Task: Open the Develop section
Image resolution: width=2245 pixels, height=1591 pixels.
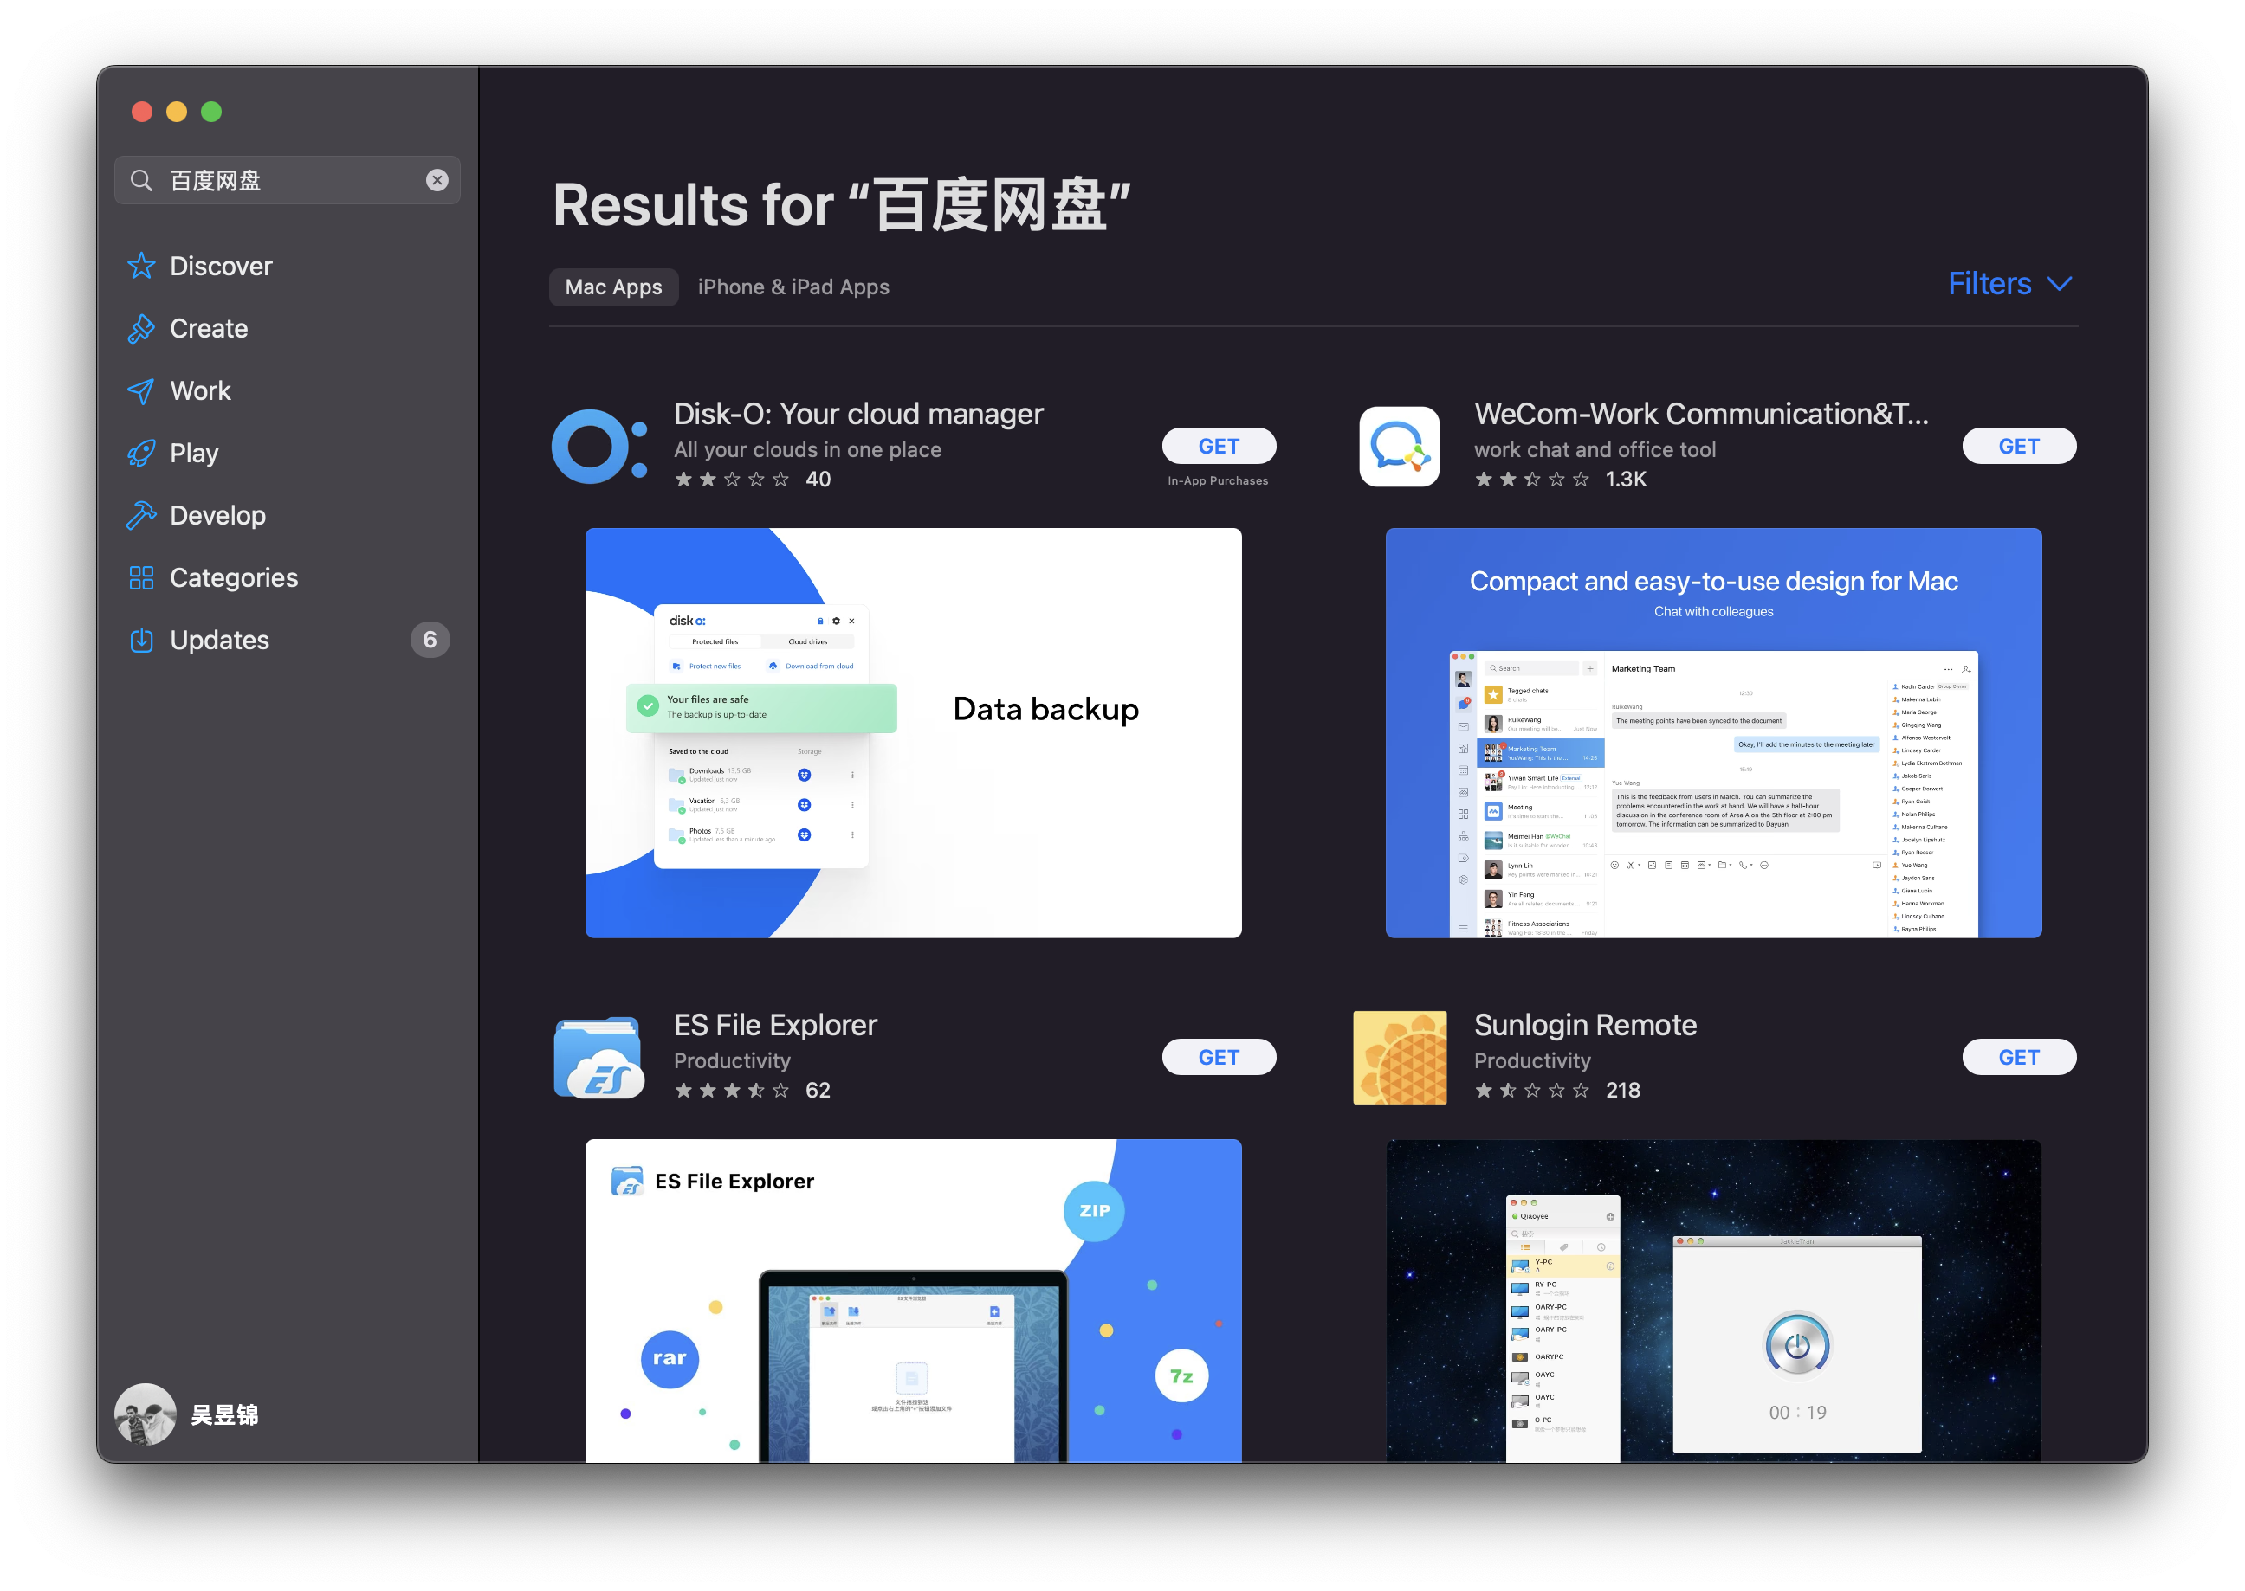Action: [x=217, y=515]
